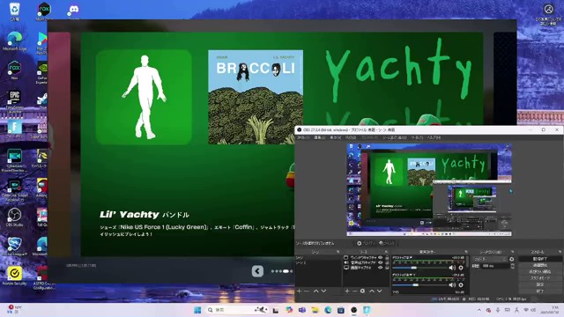The image size is (564, 317).
Task: Open the シーンコレクション menu in OBS
Action: point(394,137)
